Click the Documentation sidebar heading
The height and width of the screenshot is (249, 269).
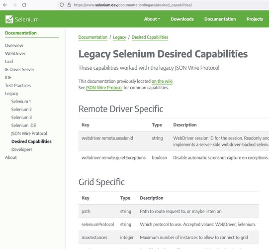tap(21, 33)
